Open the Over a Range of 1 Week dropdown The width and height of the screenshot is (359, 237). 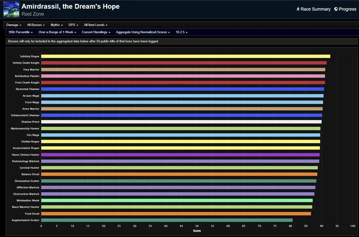(57, 32)
